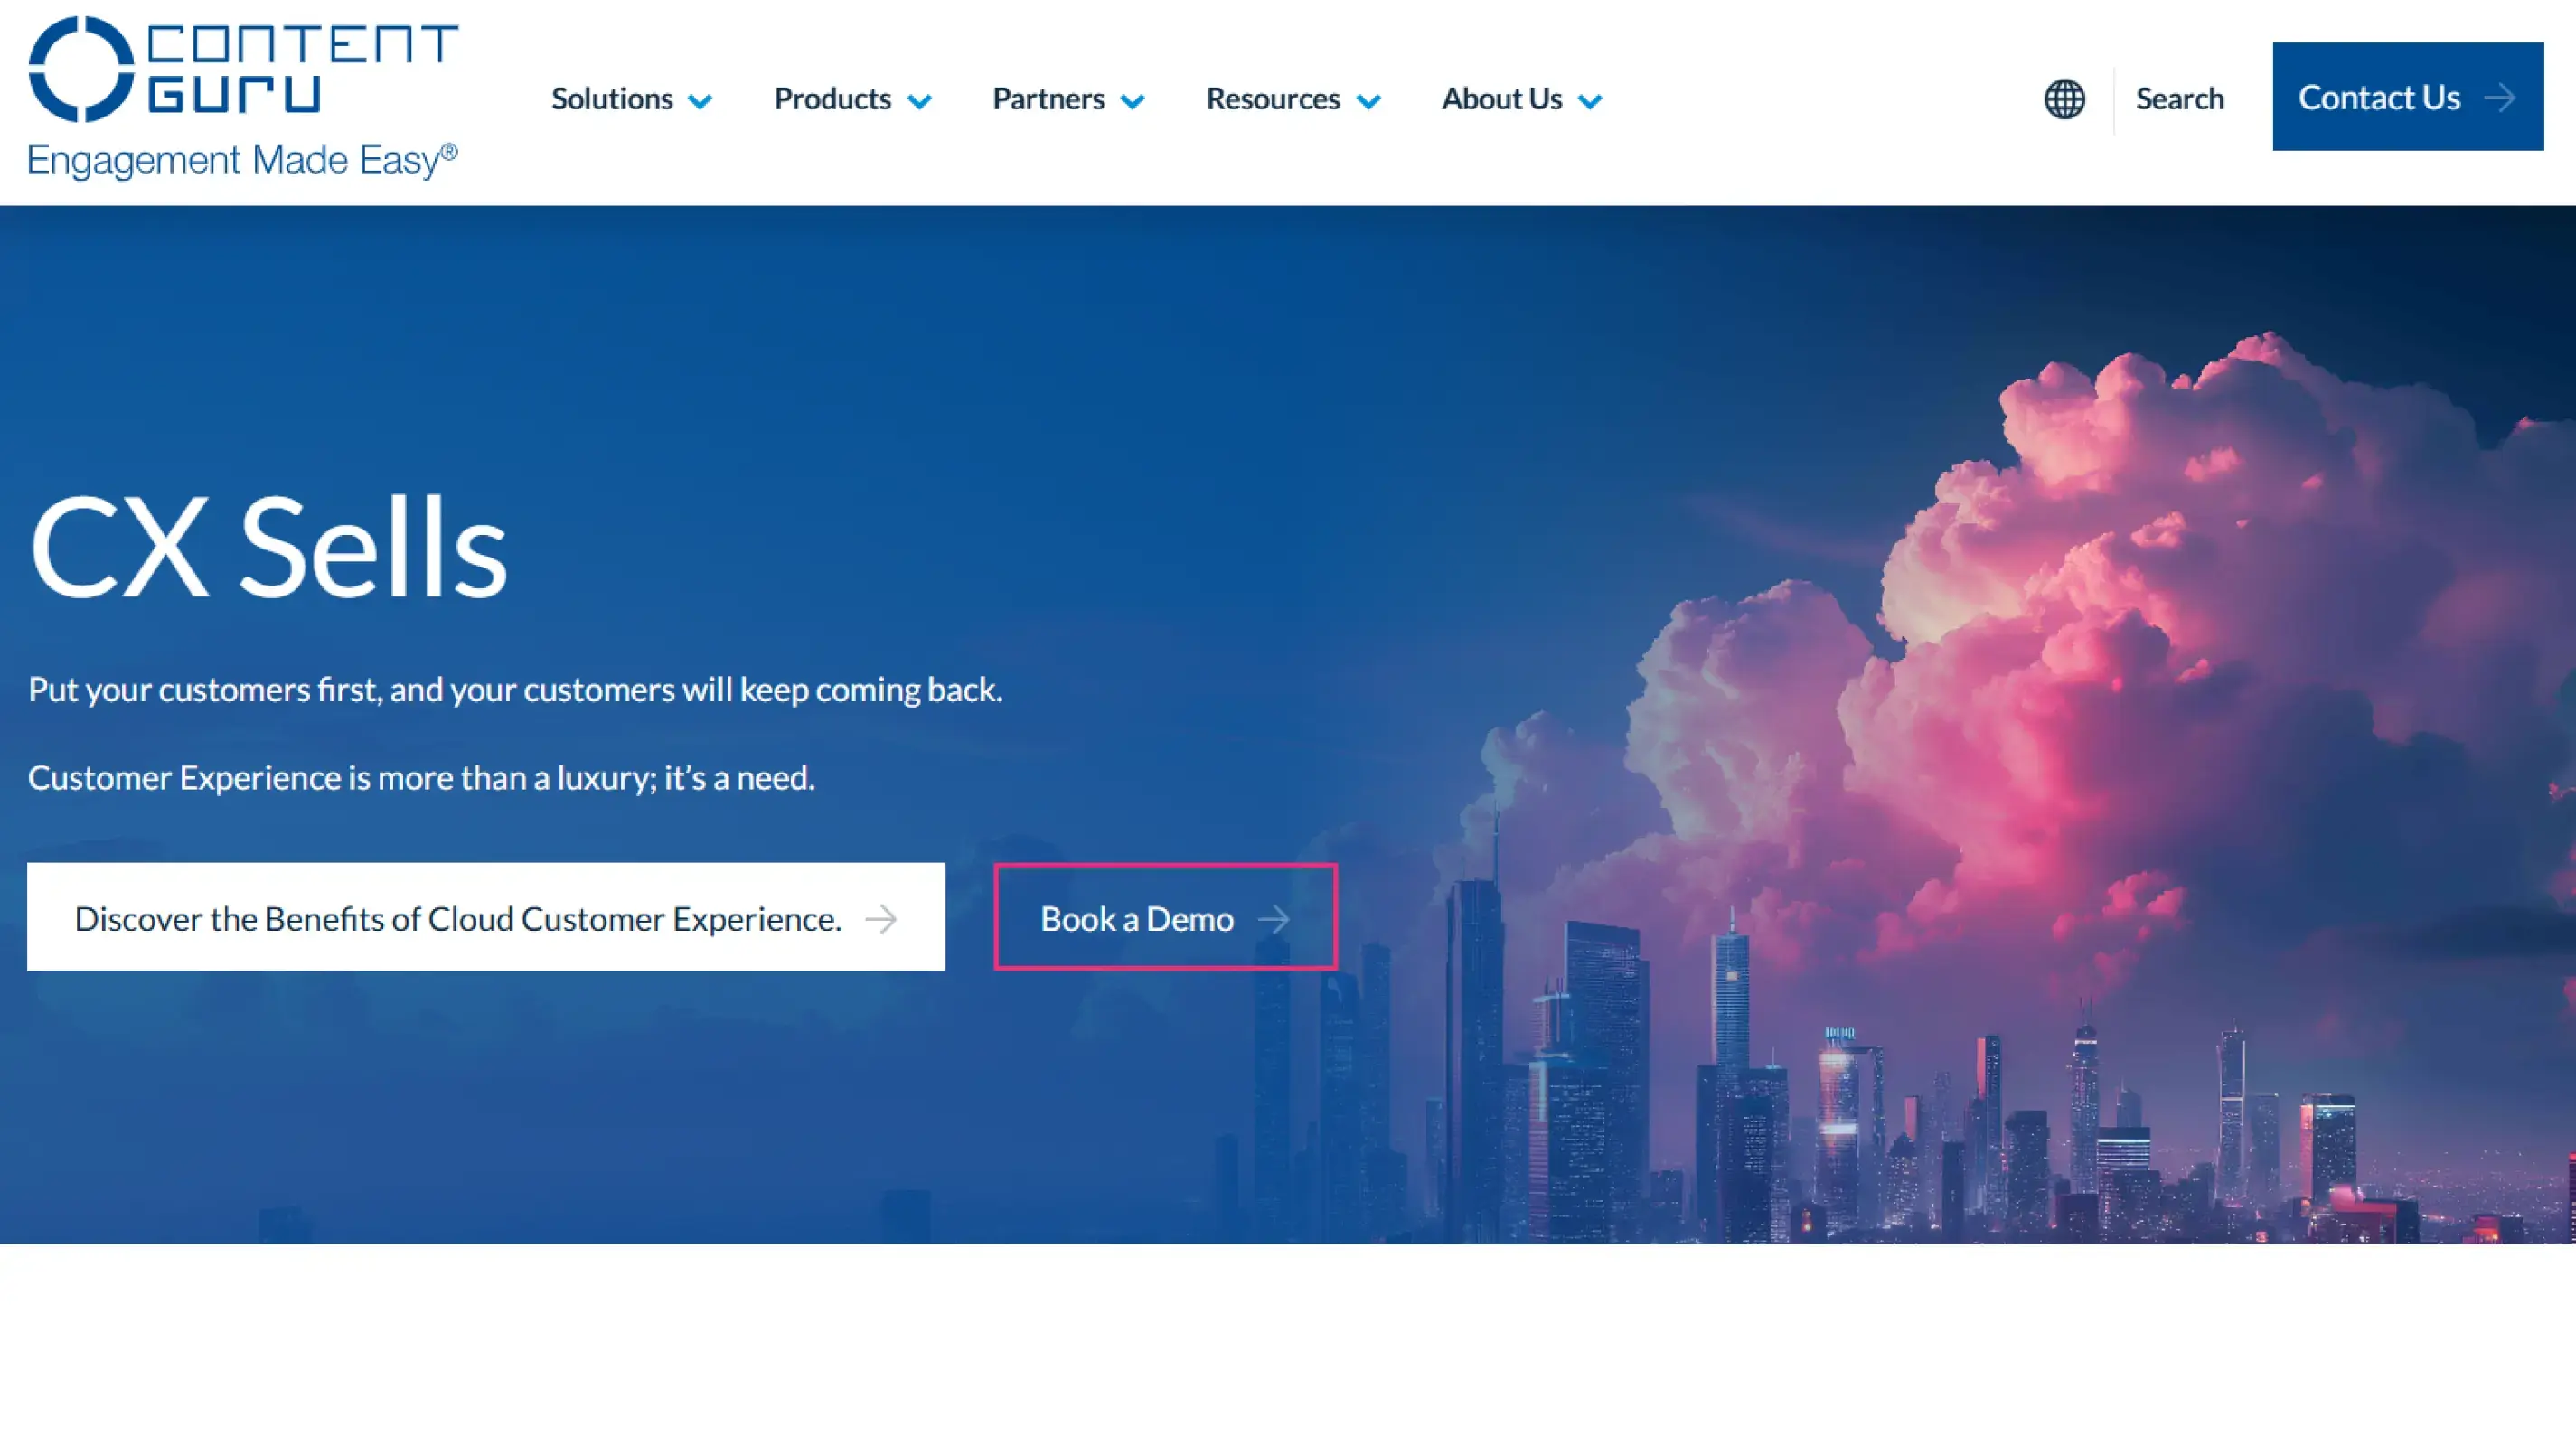The width and height of the screenshot is (2576, 1445).
Task: Click the CX Sells headline
Action: (x=268, y=548)
